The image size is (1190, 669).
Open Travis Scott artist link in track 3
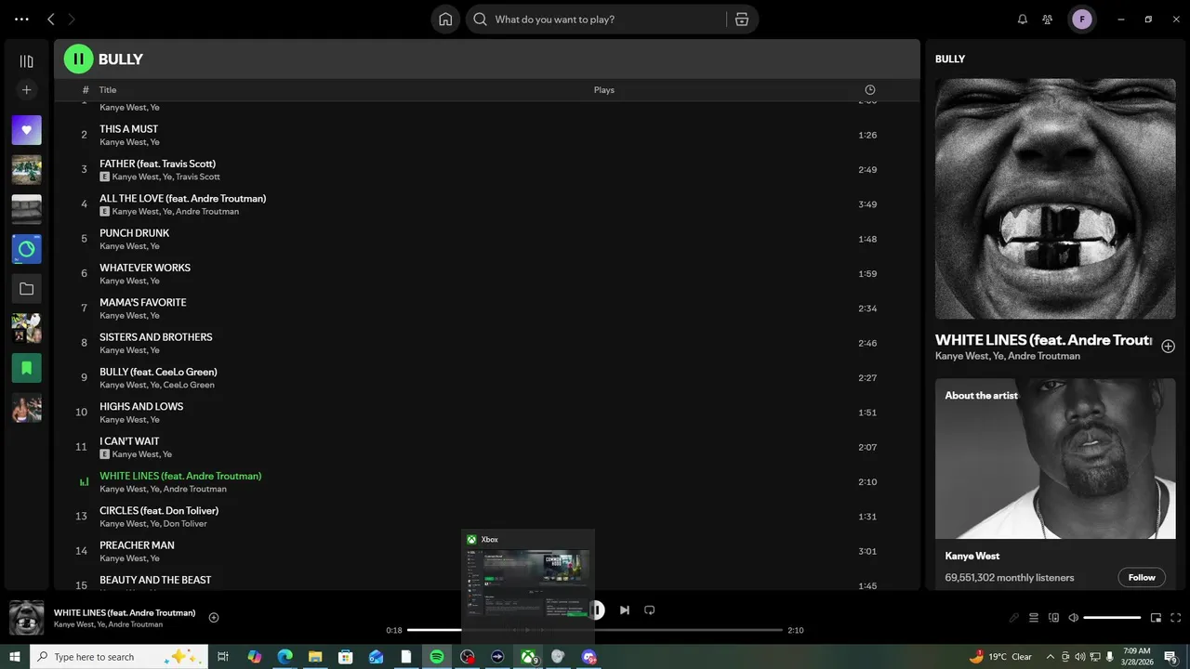[198, 177]
